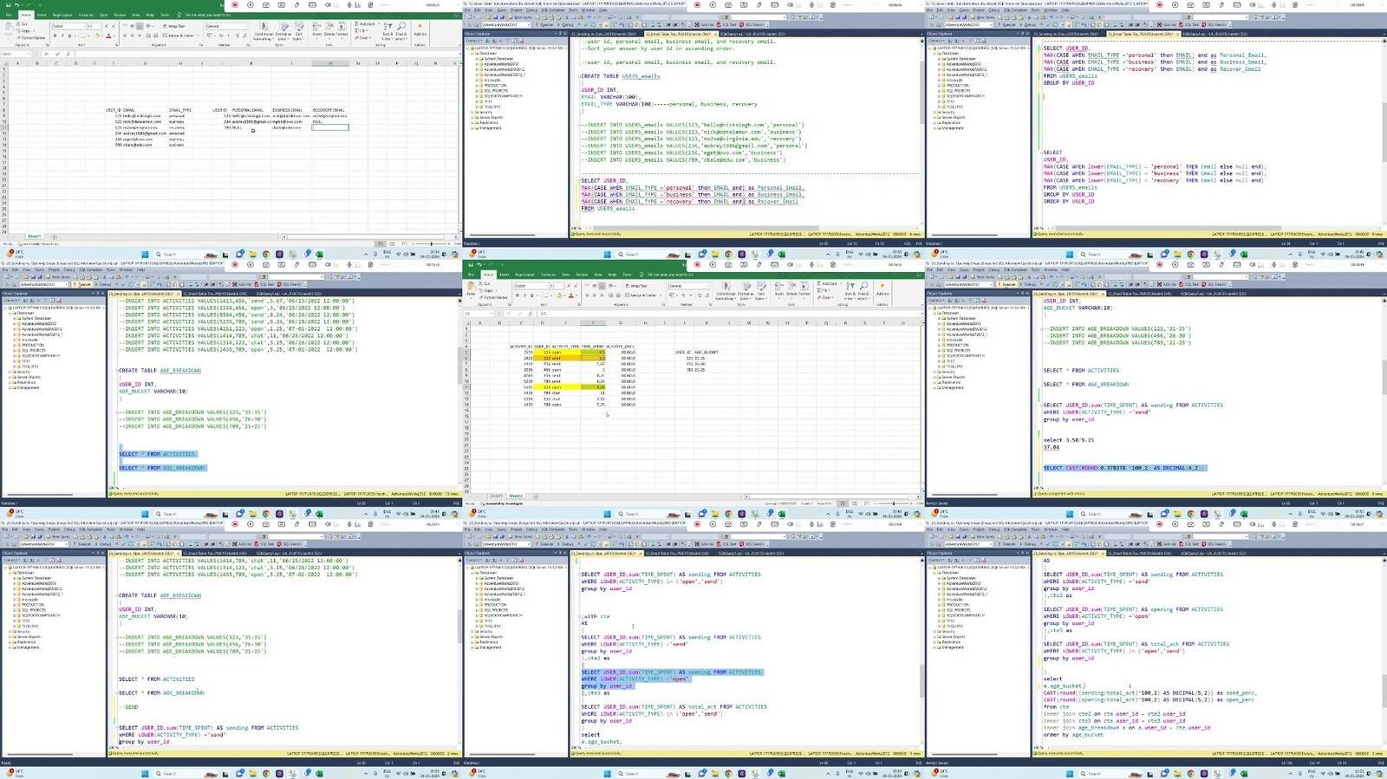Open the View tab in the Excel frame with yellow rows
Image resolution: width=1387 pixels, height=779 pixels.
pyautogui.click(x=598, y=275)
